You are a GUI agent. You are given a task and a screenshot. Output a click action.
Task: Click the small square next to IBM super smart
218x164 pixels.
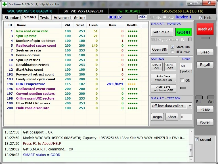click(190, 40)
